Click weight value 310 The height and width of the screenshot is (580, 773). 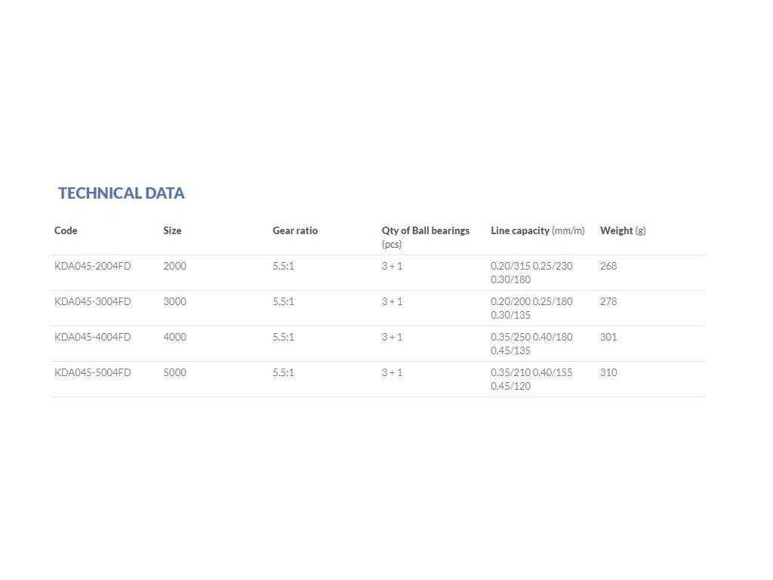pos(608,372)
